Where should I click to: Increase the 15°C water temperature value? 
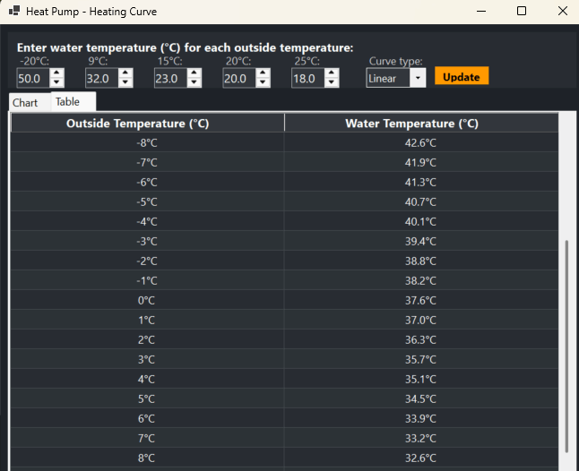click(194, 73)
